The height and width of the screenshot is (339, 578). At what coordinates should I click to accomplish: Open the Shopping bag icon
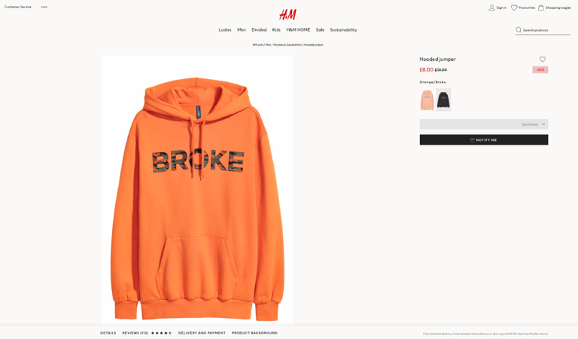(541, 8)
